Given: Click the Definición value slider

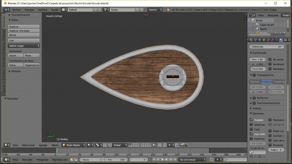Looking at the screenshot, I should [x=267, y=46].
